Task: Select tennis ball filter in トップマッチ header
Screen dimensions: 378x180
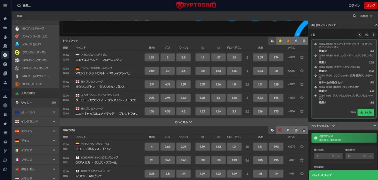Action: pos(280,41)
